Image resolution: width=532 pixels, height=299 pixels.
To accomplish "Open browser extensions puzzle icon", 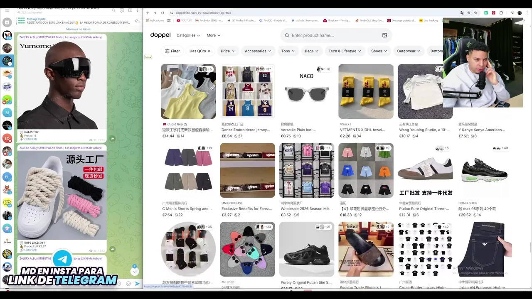I will pyautogui.click(x=501, y=13).
